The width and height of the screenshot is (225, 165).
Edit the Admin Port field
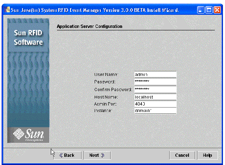point(155,104)
